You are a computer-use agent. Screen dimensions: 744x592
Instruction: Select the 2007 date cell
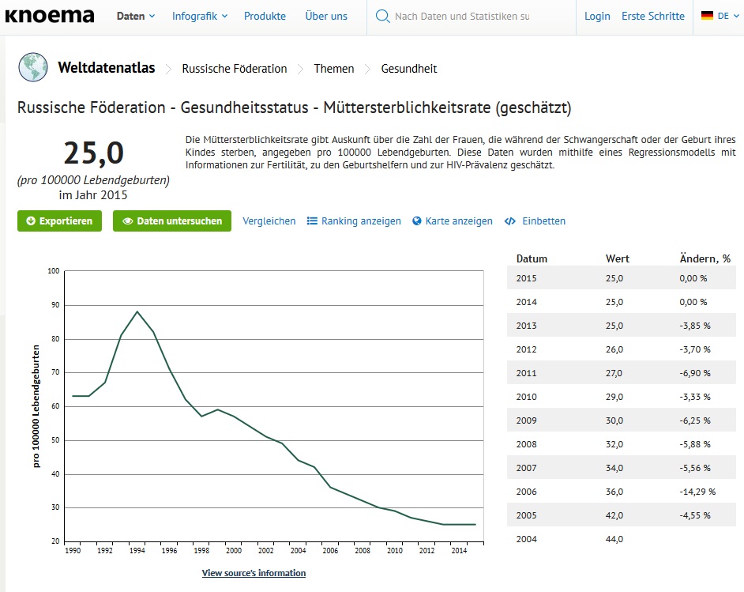click(526, 468)
